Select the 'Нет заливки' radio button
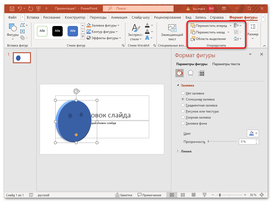The image size is (272, 202). point(183,93)
